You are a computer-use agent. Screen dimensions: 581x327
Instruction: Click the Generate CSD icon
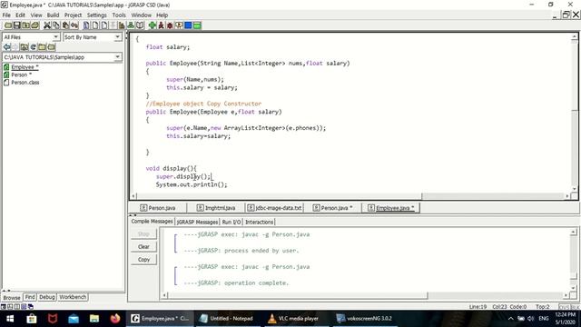pos(86,25)
